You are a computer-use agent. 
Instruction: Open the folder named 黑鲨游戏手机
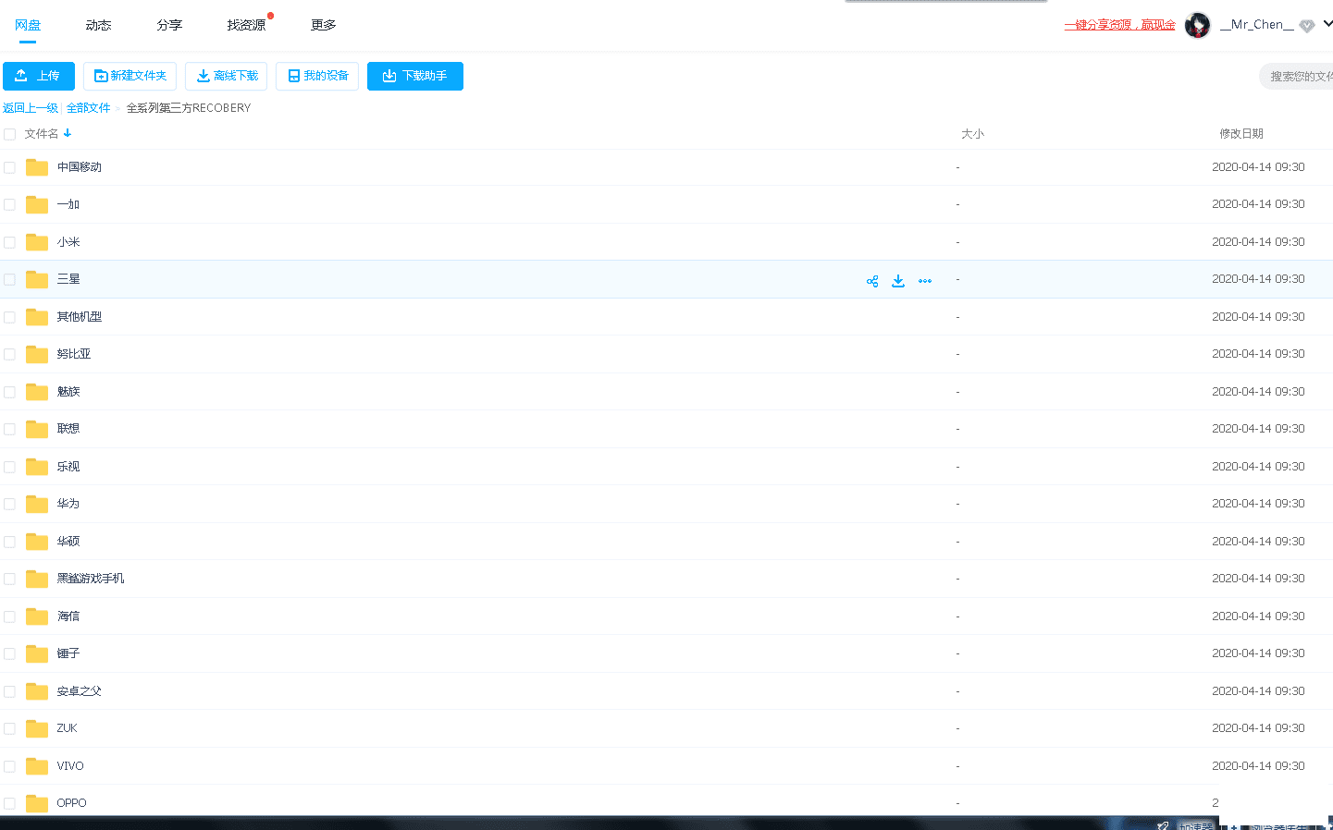pos(91,579)
